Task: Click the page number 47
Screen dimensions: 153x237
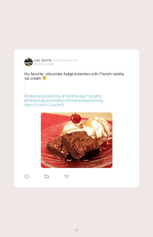Action: pos(76,230)
